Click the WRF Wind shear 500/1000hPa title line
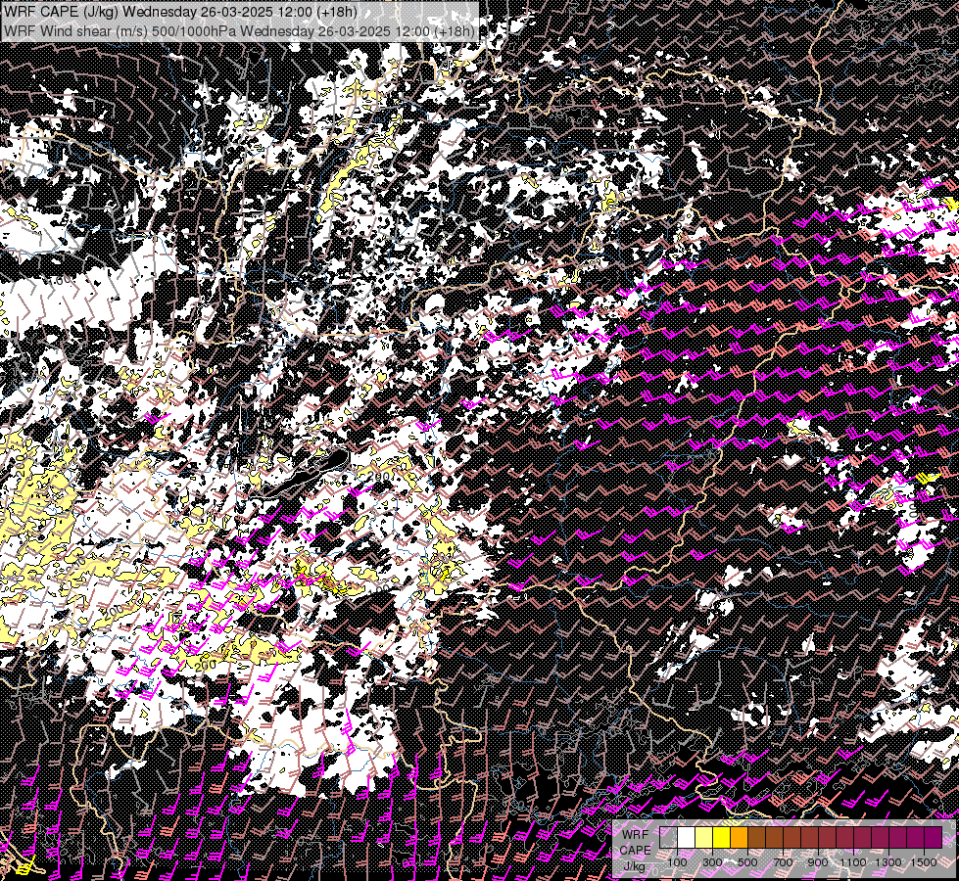The width and height of the screenshot is (959, 881). (x=239, y=30)
